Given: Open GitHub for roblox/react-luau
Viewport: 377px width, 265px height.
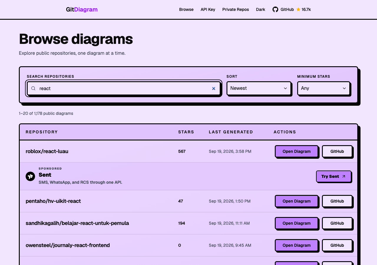Looking at the screenshot, I should (x=337, y=151).
